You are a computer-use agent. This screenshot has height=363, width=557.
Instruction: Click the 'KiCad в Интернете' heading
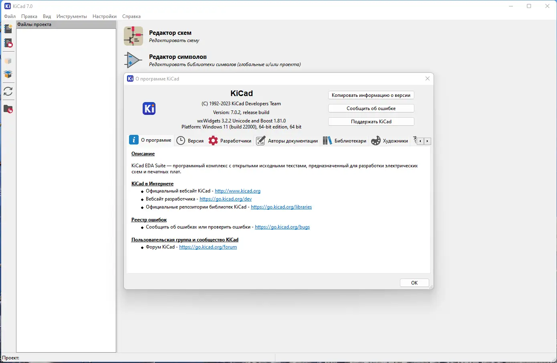point(152,184)
